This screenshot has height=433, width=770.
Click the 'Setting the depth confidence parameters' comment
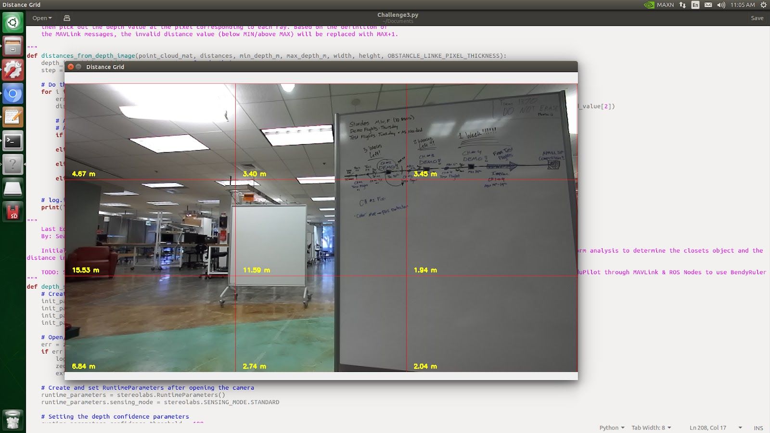[115, 417]
